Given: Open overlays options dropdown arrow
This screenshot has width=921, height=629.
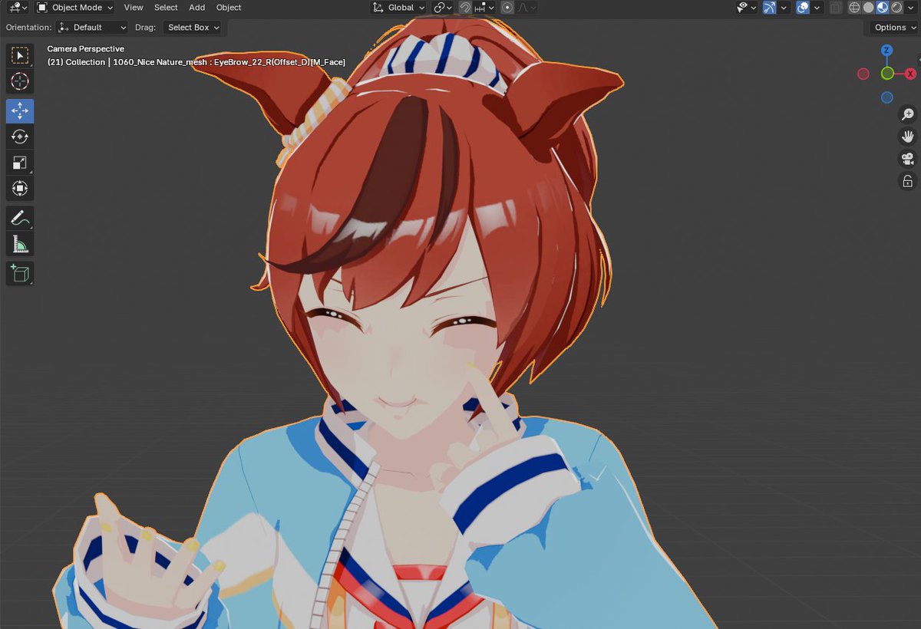Looking at the screenshot, I should coord(817,8).
